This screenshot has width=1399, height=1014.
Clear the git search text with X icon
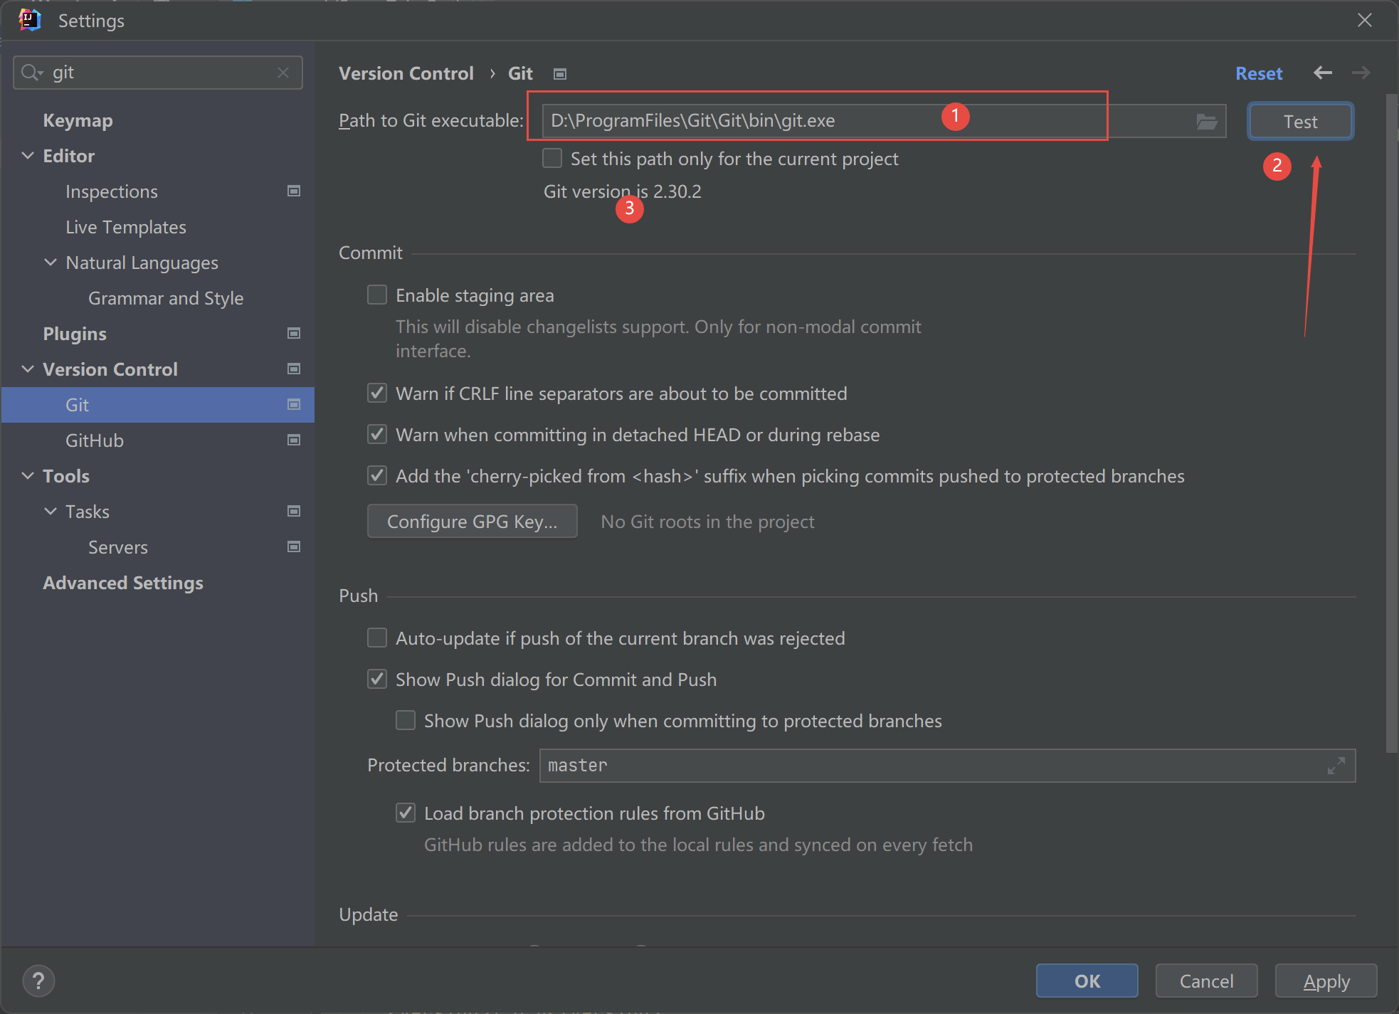pos(283,73)
